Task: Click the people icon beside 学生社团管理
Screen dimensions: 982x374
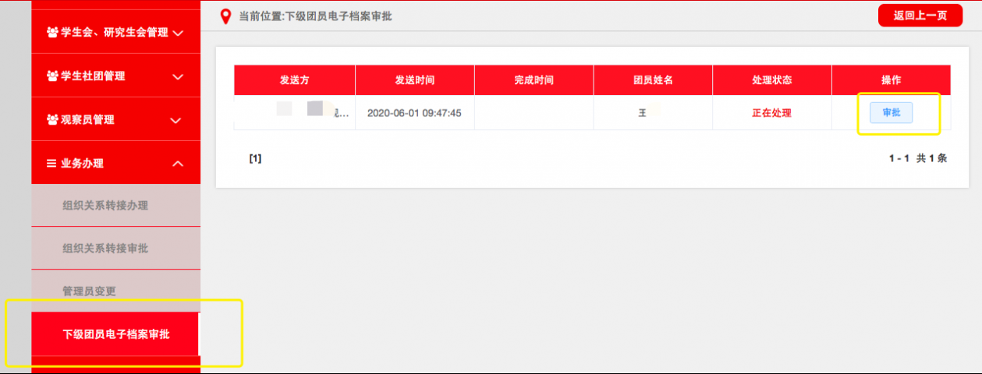Action: tap(52, 76)
